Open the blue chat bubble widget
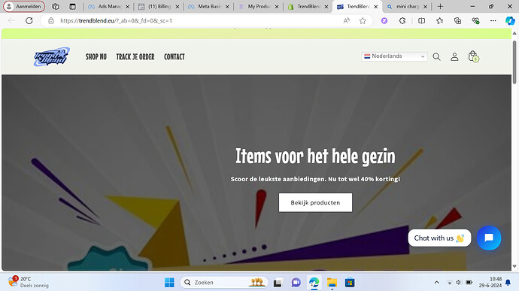519x291 pixels. (x=489, y=238)
